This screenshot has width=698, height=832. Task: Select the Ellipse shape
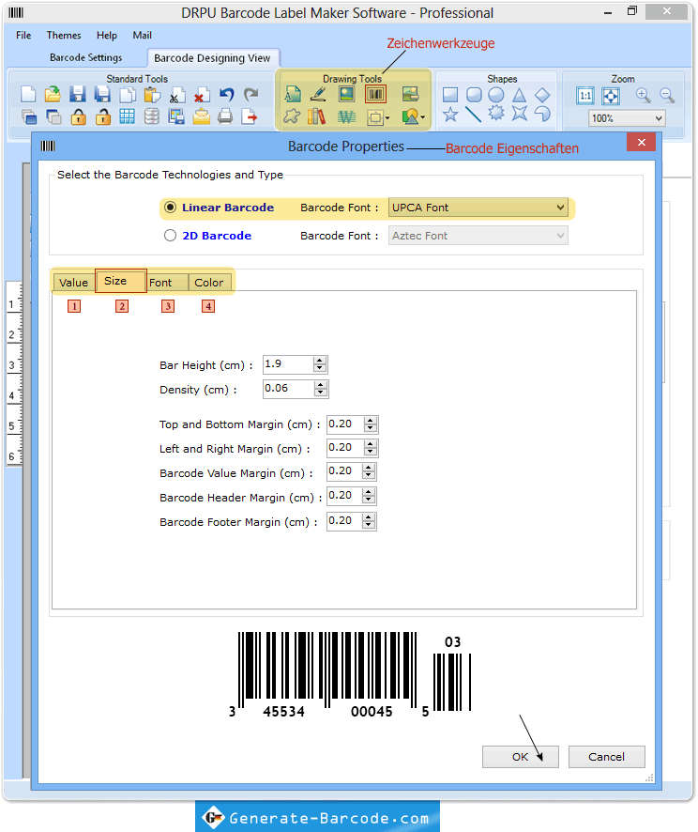496,95
